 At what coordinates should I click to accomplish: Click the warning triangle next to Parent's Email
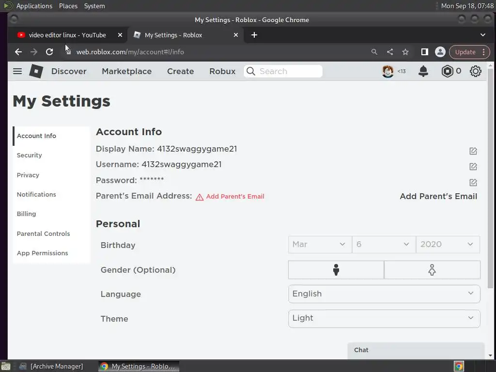(200, 197)
